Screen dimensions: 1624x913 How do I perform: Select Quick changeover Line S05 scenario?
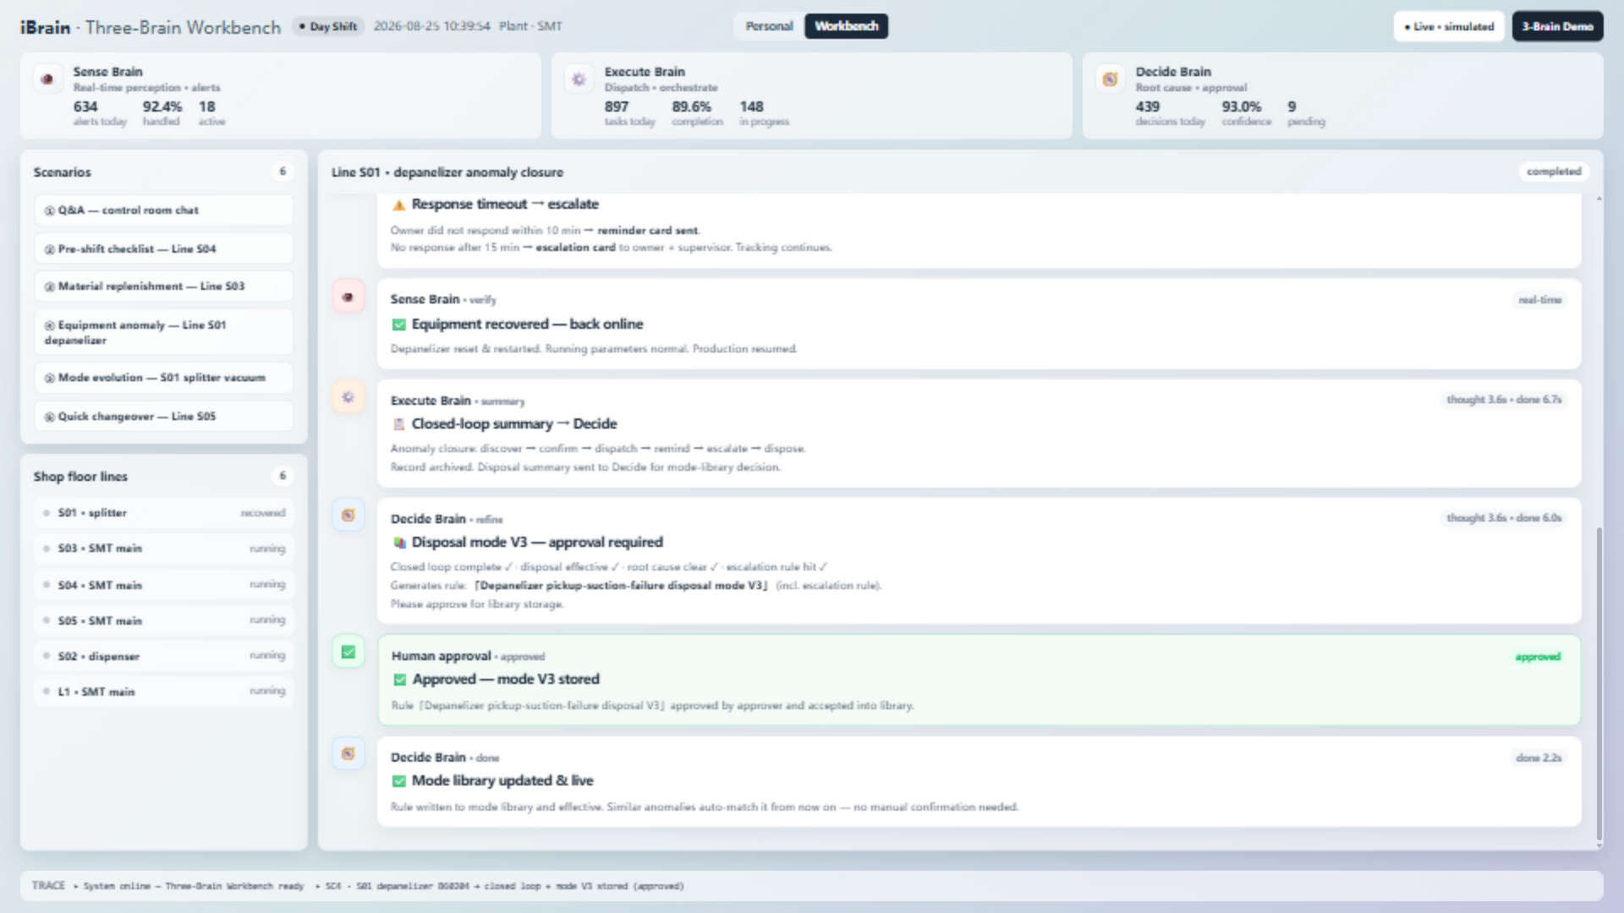[164, 416]
